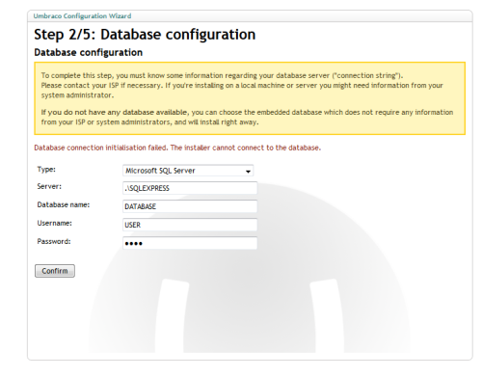Screen dimensions: 482x377
Task: Click the 'Password:' label
Action: click(x=54, y=241)
